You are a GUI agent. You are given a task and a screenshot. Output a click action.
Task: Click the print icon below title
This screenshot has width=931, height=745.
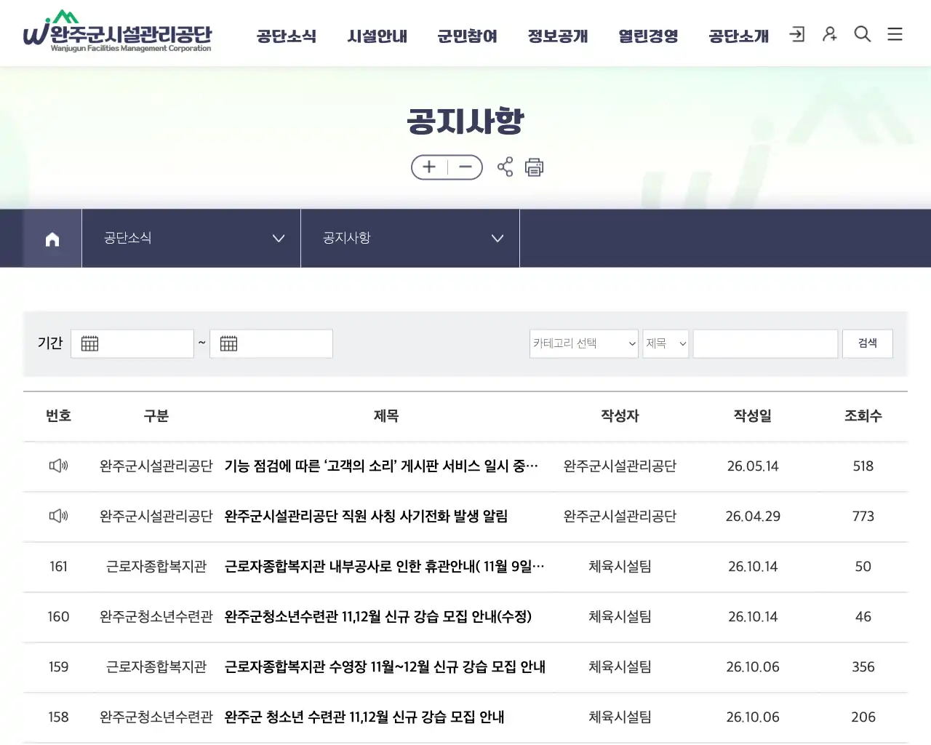pyautogui.click(x=535, y=167)
